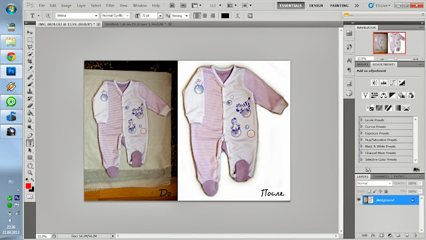The height and width of the screenshot is (240, 426).
Task: Select the Lasso tool
Action: (x=30, y=47)
